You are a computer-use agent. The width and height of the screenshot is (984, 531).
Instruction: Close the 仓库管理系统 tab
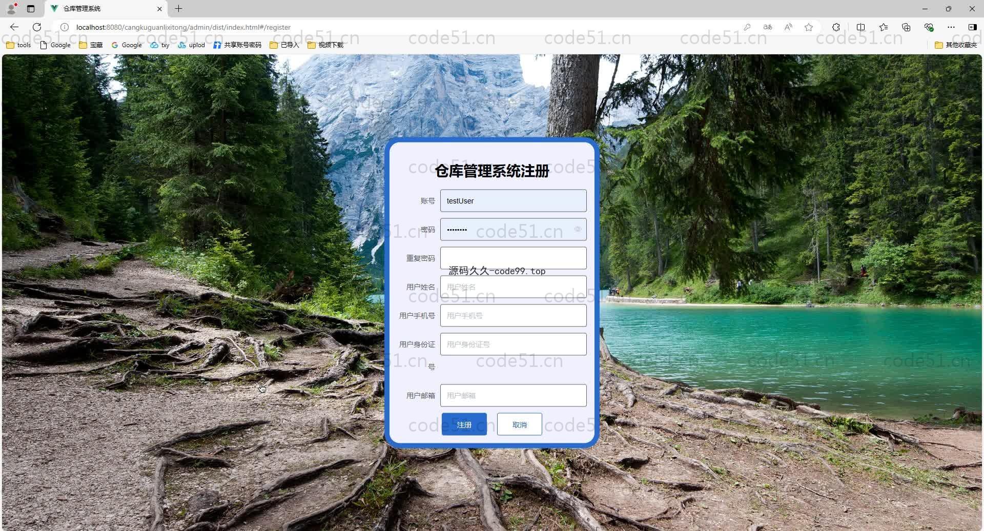click(159, 9)
